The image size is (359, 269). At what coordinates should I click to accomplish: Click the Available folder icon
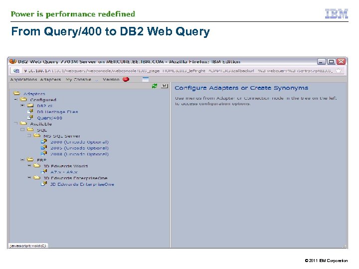(x=23, y=124)
